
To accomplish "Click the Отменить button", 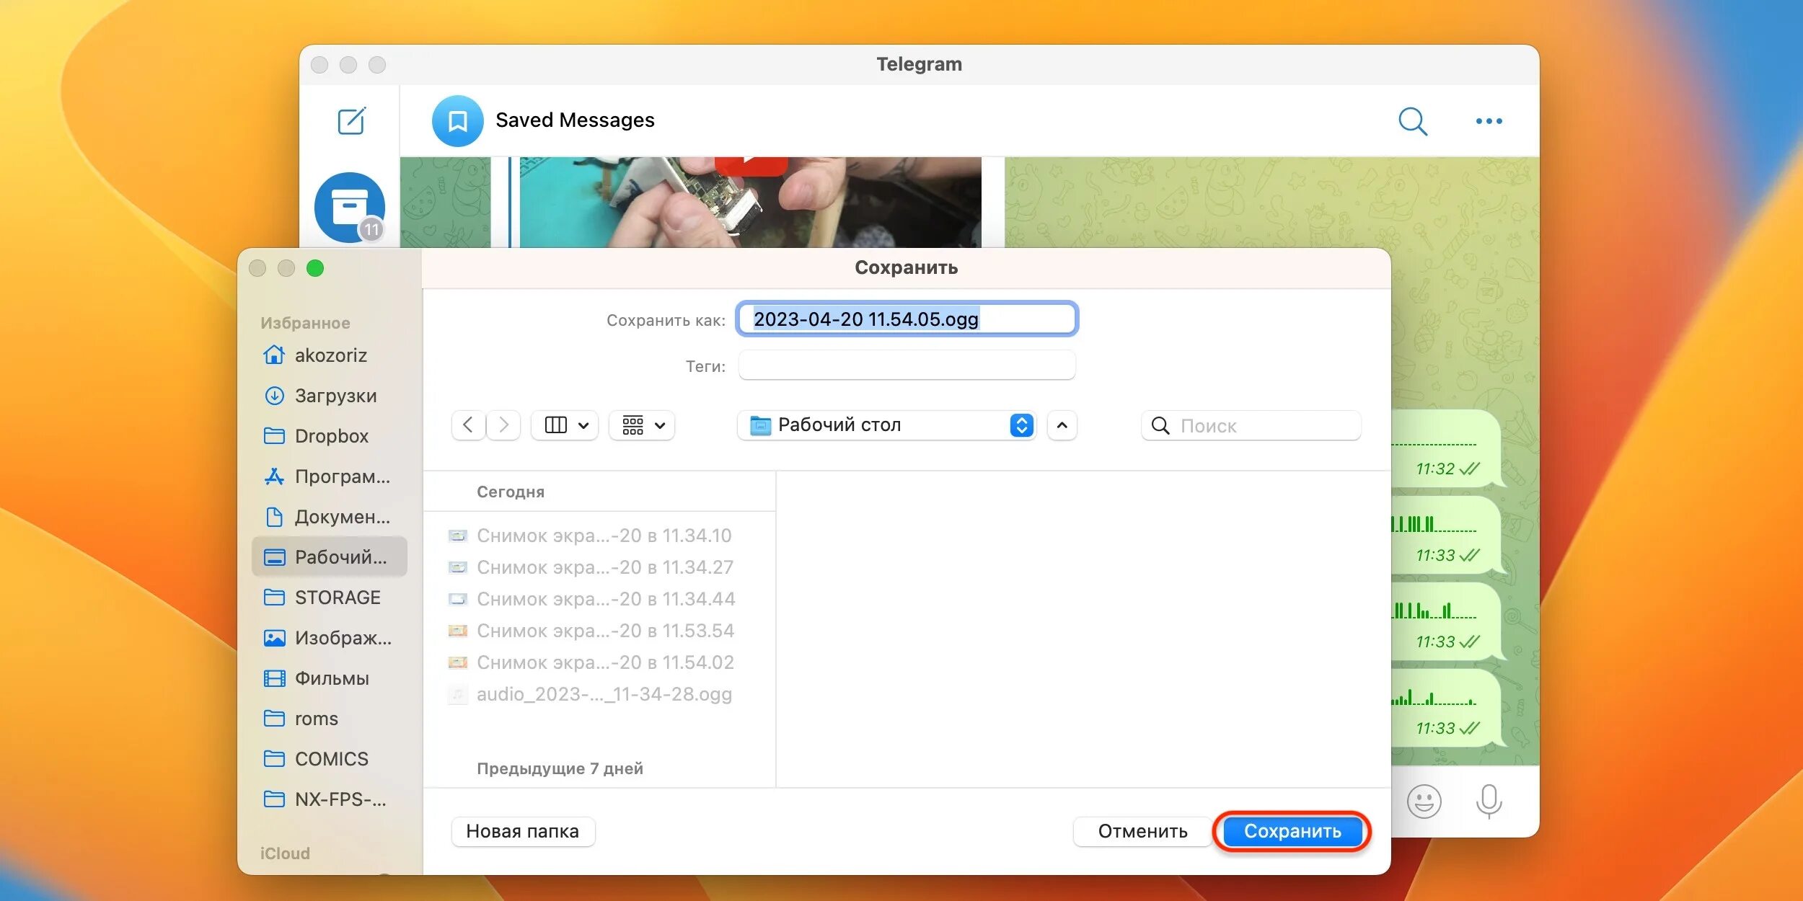I will pos(1142,831).
